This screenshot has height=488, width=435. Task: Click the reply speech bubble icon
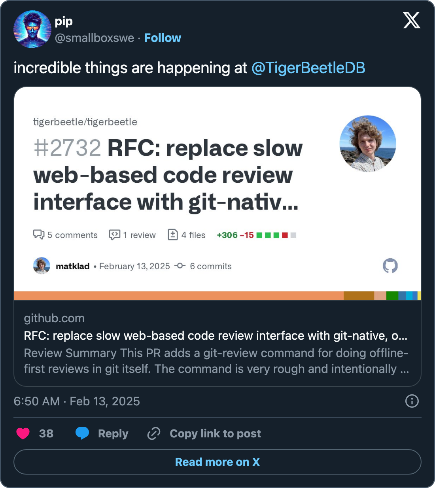pos(82,433)
